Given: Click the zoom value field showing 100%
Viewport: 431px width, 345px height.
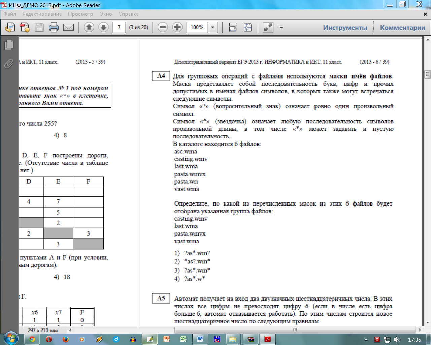Looking at the screenshot, I should click(x=197, y=27).
